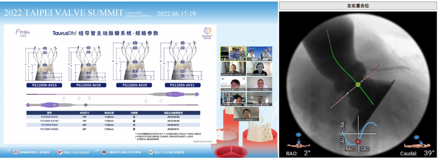The width and height of the screenshot is (438, 159).
Task: Click the RAO 2° angle readout
Action: 298,153
